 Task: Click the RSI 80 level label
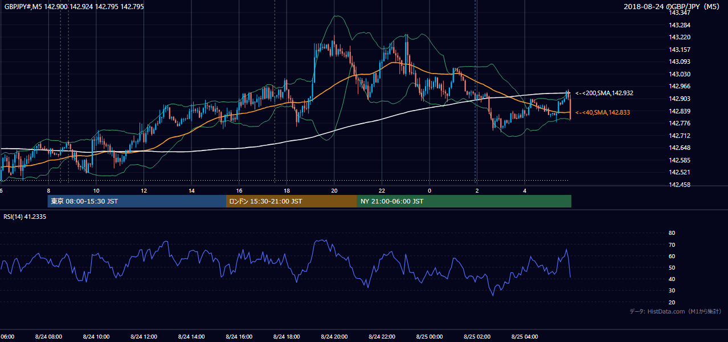(x=672, y=233)
